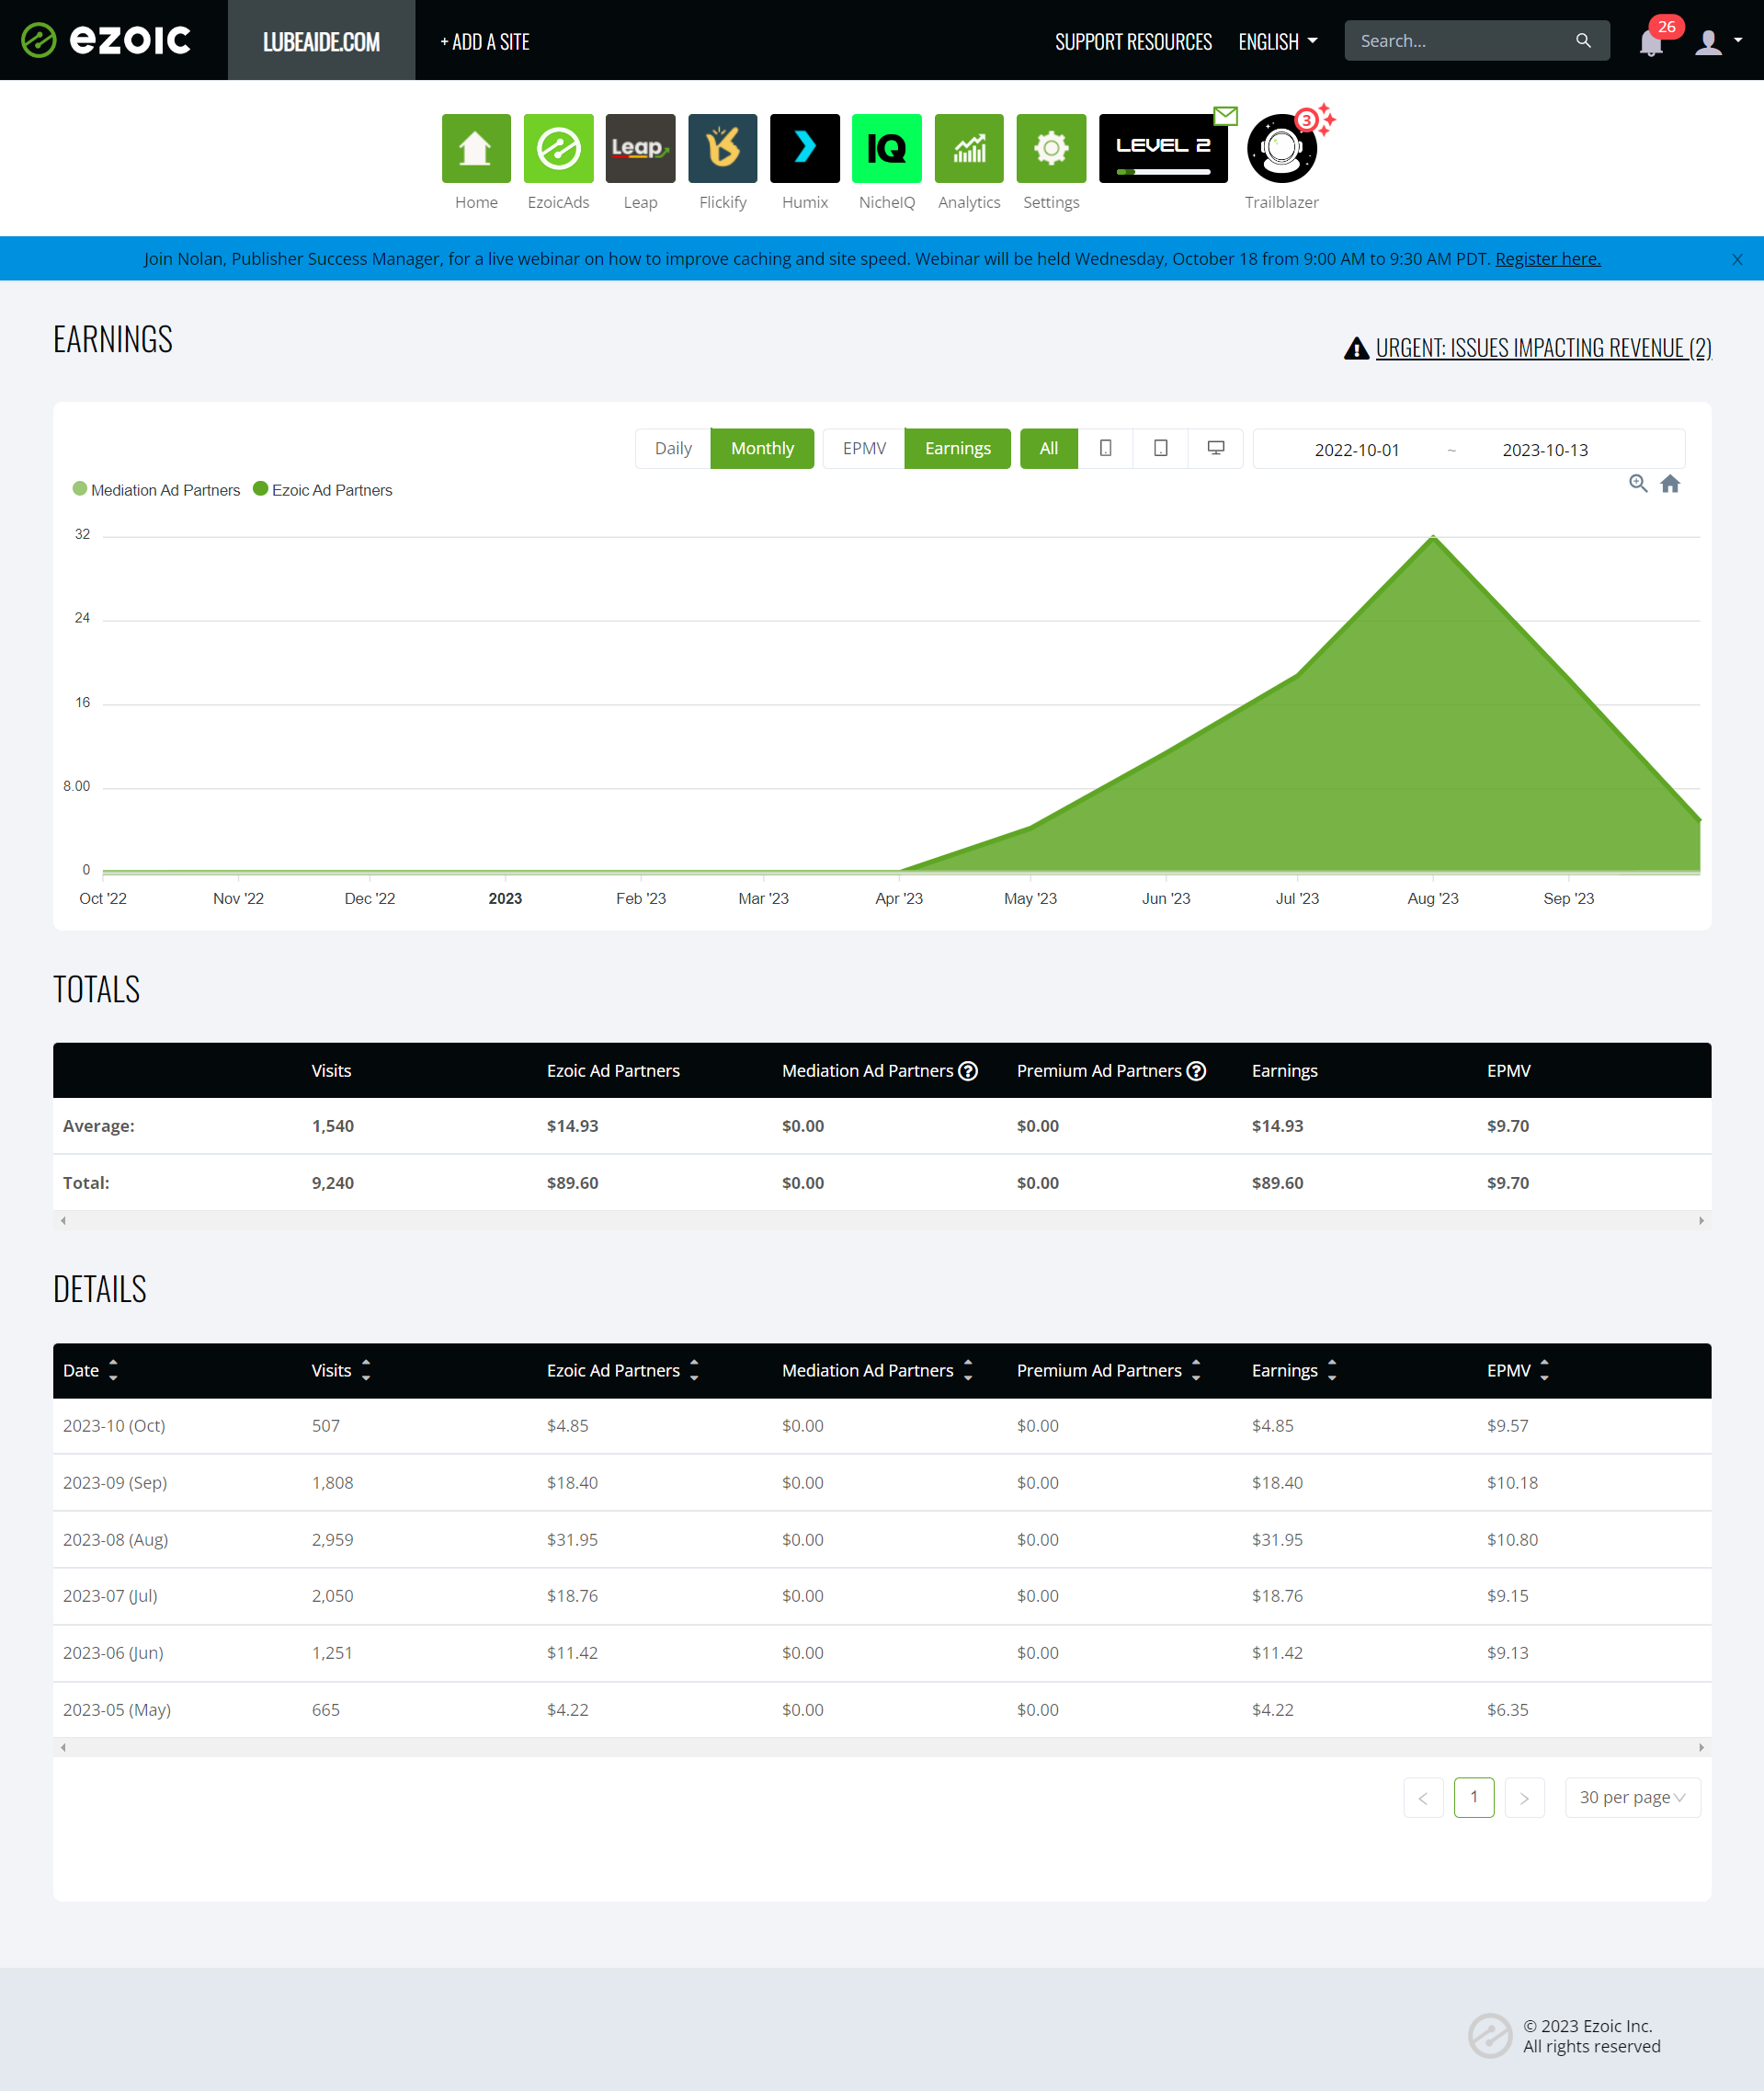Image resolution: width=1764 pixels, height=2091 pixels.
Task: Click the 2023-08 (Aug) row date
Action: (x=115, y=1539)
